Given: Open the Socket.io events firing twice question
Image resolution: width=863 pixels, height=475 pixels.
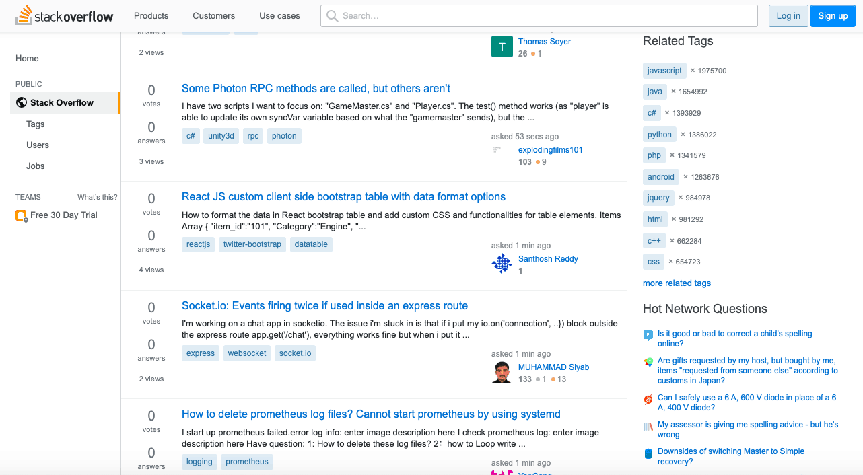Looking at the screenshot, I should coord(324,305).
